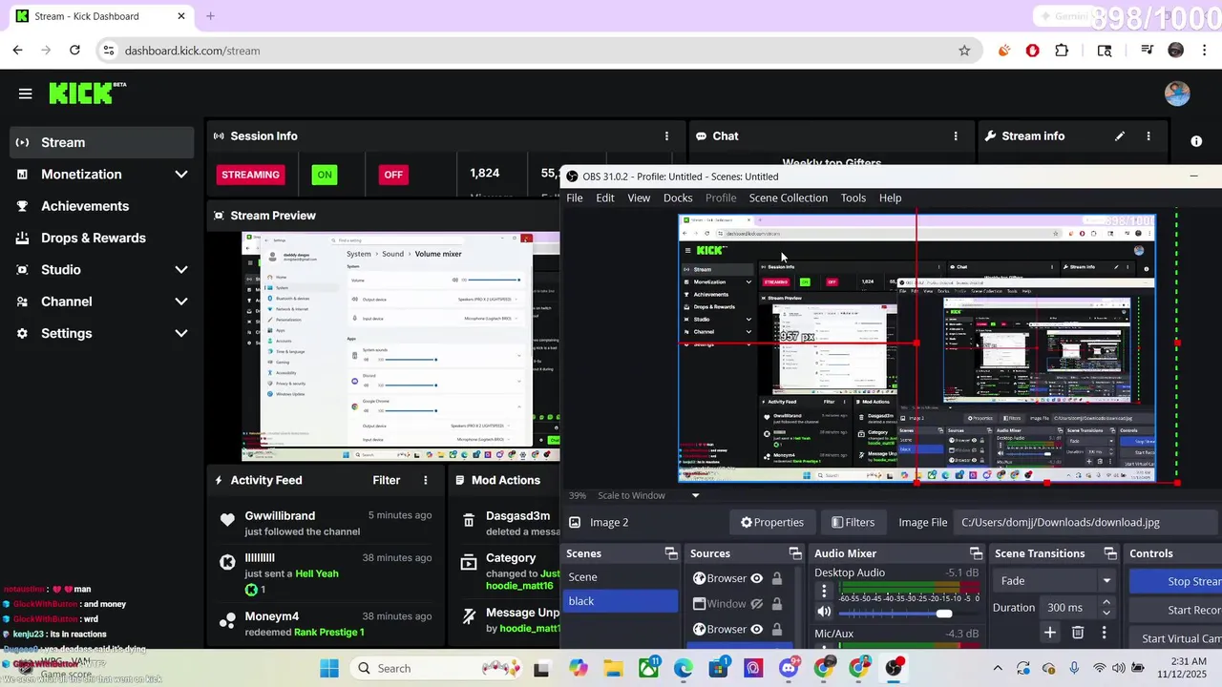
Task: Hide the Browser source listed above Window
Action: (757, 578)
